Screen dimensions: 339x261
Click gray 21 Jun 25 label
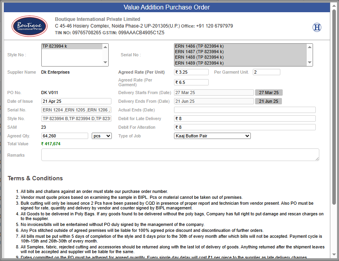(269, 101)
